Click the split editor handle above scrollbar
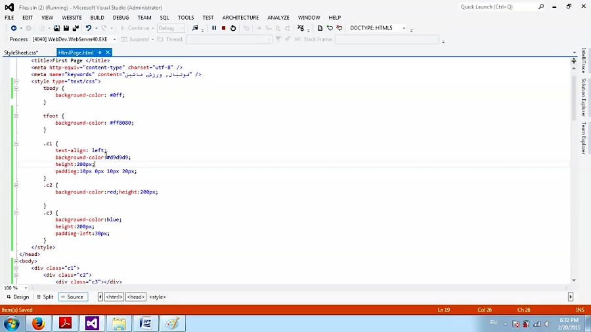 pyautogui.click(x=574, y=60)
